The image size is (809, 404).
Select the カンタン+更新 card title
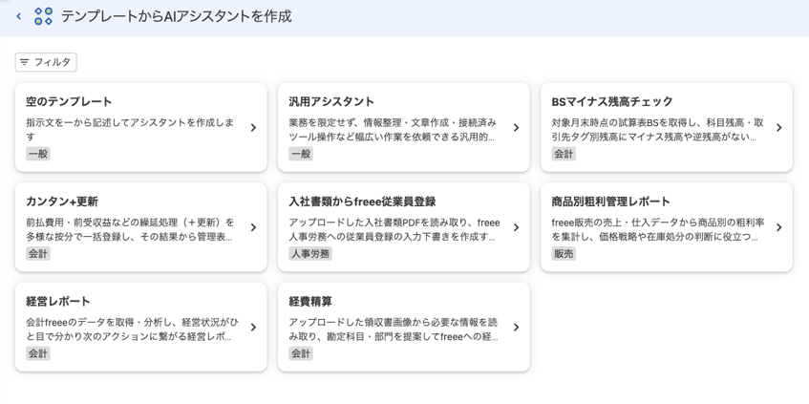click(x=62, y=202)
